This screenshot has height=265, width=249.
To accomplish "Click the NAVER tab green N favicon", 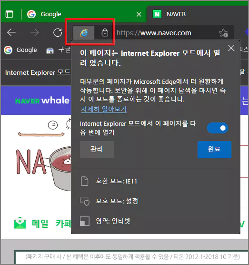I will [157, 14].
